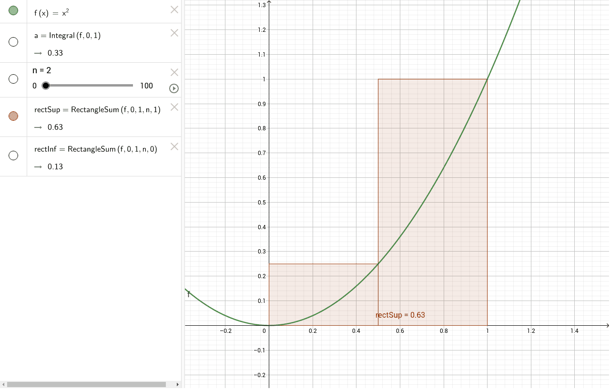The width and height of the screenshot is (610, 389).
Task: Show the integral object a
Action: point(13,42)
